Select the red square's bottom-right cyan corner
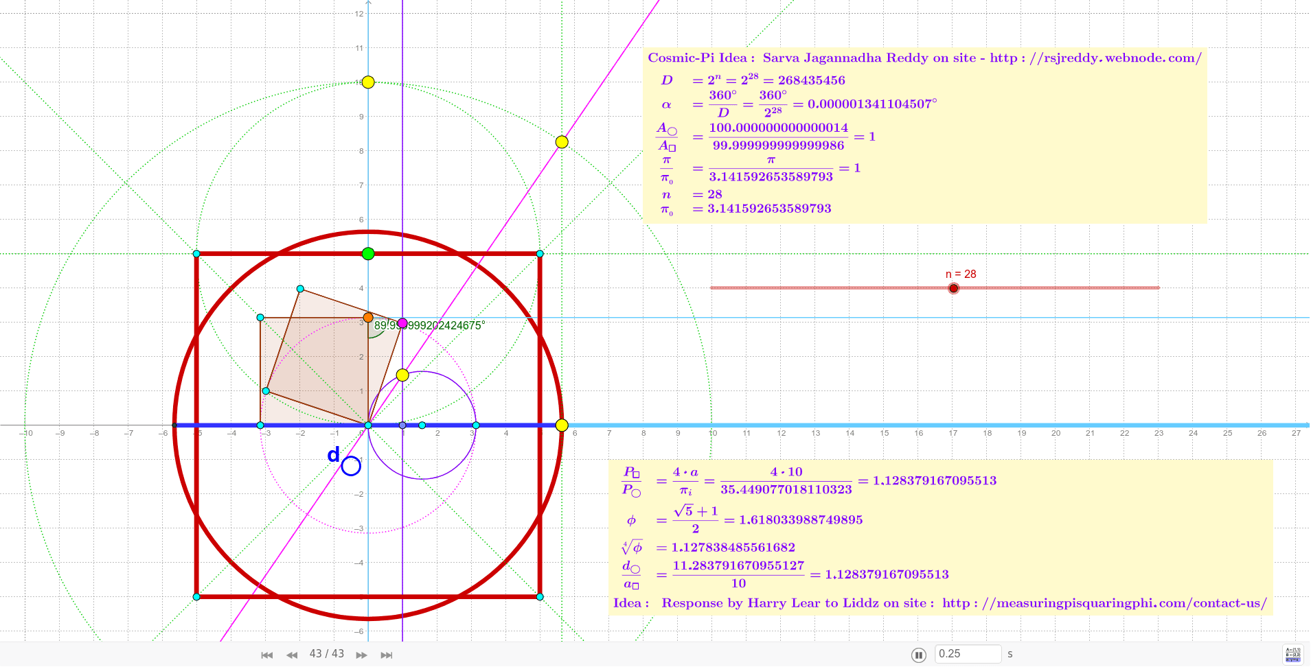This screenshot has height=667, width=1311. (540, 597)
